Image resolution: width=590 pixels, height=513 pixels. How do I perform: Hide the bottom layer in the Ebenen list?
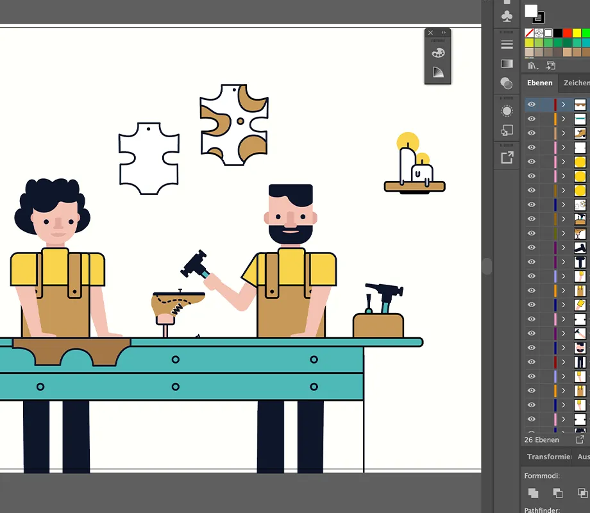pos(531,431)
